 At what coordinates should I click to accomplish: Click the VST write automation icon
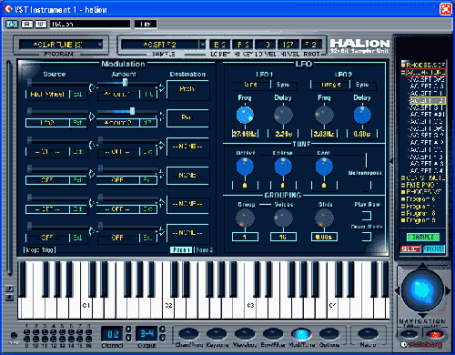pyautogui.click(x=41, y=24)
